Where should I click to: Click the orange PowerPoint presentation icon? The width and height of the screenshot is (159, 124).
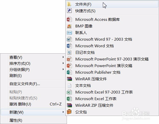click(69, 66)
